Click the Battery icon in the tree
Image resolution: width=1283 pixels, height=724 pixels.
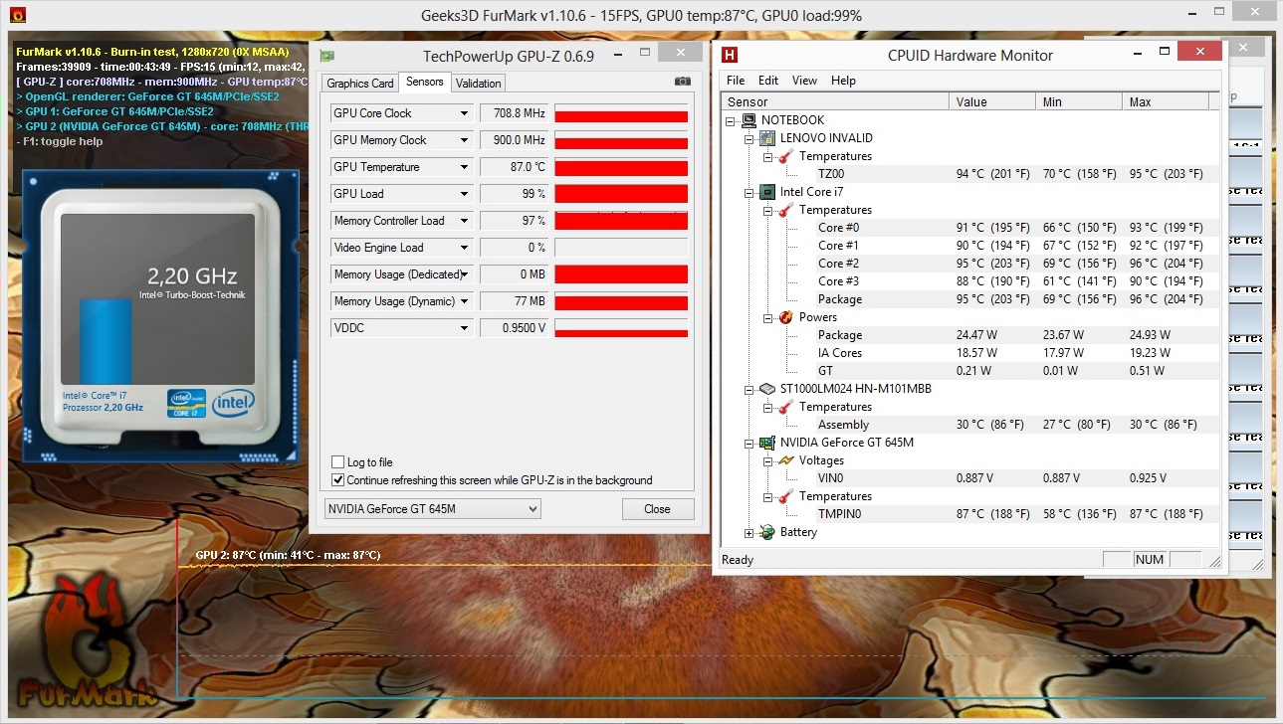coord(767,532)
